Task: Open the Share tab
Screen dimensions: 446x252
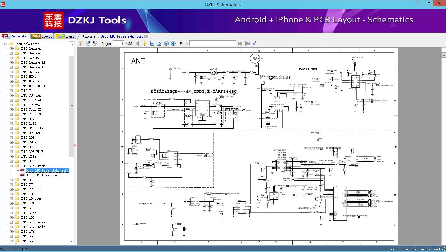Action: [x=65, y=36]
